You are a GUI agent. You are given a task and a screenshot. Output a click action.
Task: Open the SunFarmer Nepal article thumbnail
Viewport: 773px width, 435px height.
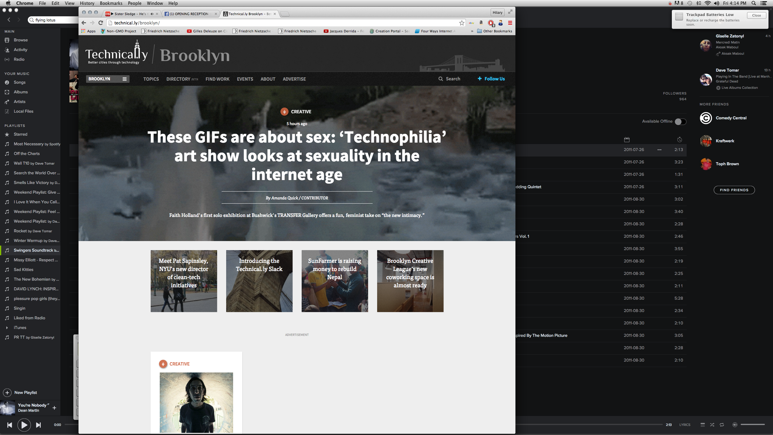[x=335, y=281]
